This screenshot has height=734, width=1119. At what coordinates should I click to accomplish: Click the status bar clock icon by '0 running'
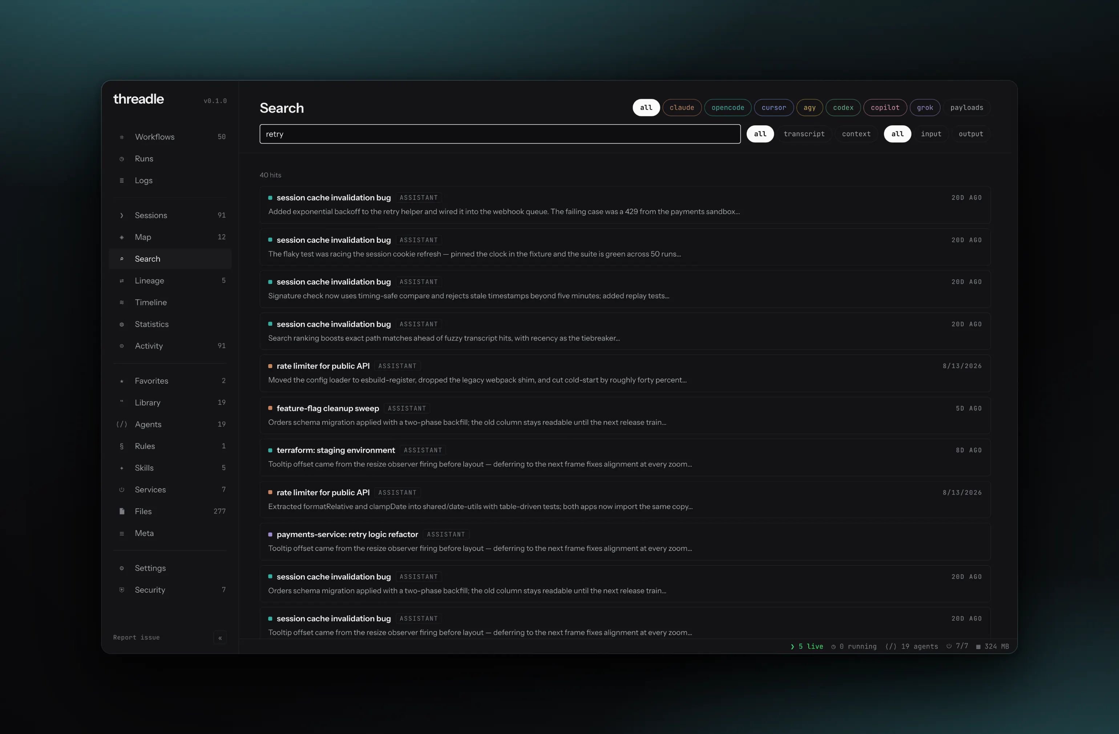coord(833,647)
